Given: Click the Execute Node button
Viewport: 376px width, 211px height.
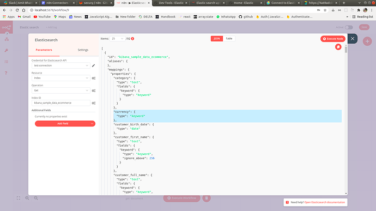Looking at the screenshot, I should (x=333, y=39).
